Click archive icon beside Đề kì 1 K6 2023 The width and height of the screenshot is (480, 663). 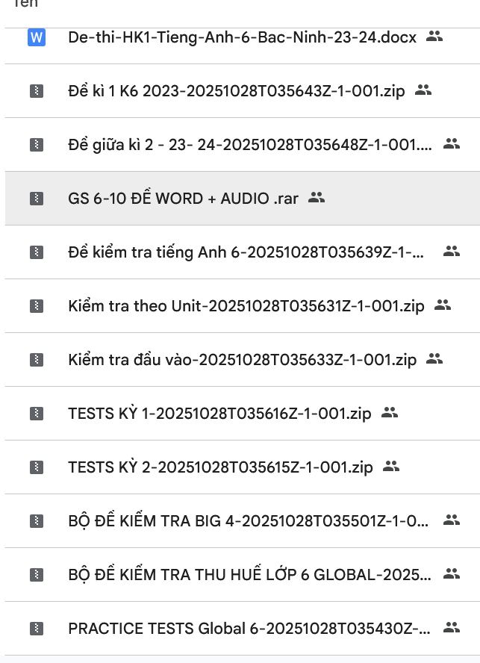pyautogui.click(x=36, y=91)
